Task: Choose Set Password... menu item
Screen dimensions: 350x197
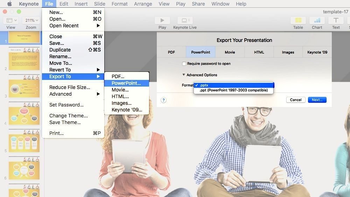Action: pyautogui.click(x=73, y=105)
